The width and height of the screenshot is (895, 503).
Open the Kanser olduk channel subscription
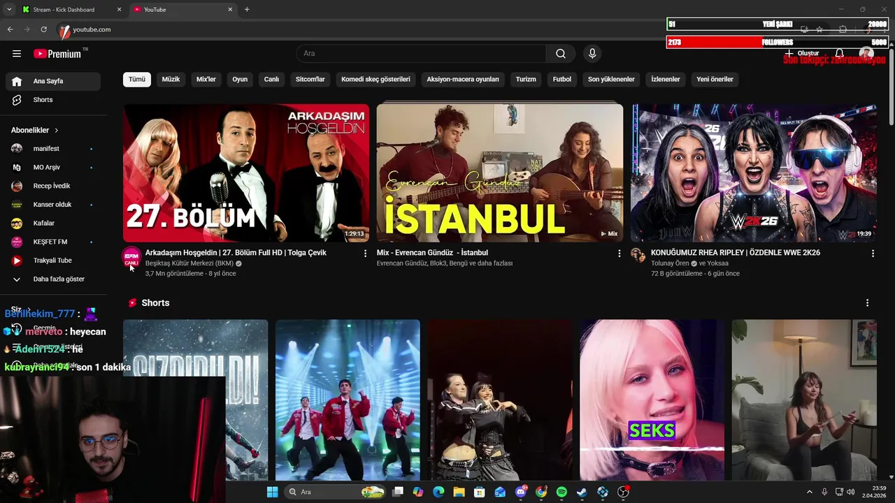[53, 205]
